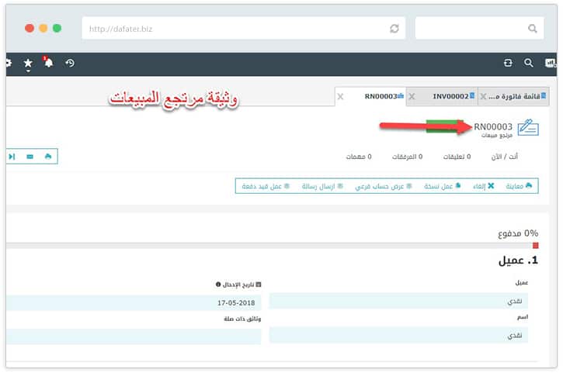Click عمل نسخة to duplicate document

click(x=442, y=186)
